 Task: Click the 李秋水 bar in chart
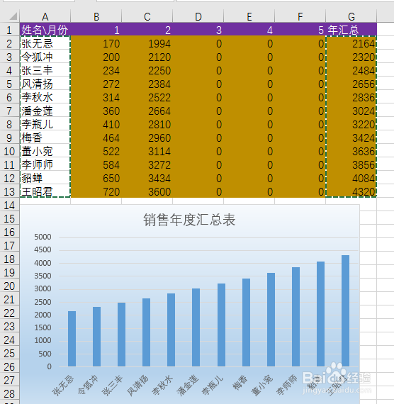[x=171, y=330]
